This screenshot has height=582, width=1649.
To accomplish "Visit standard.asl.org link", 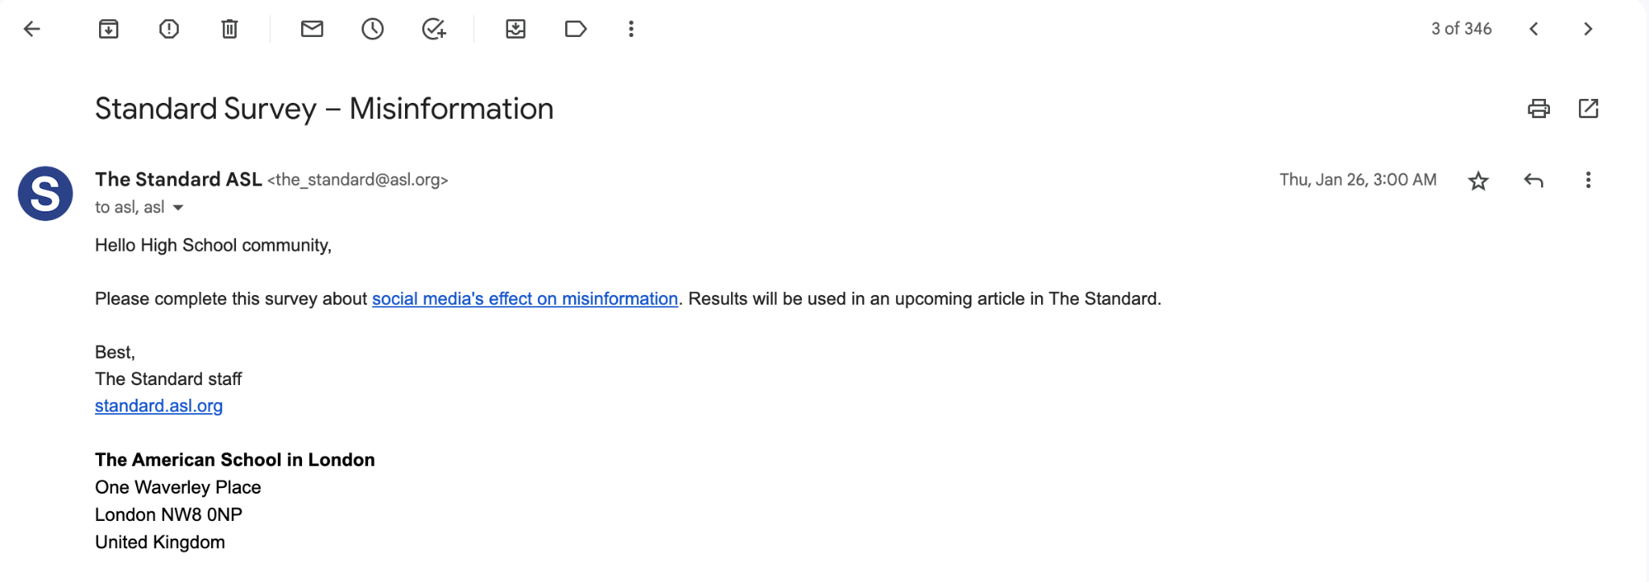I will [159, 406].
